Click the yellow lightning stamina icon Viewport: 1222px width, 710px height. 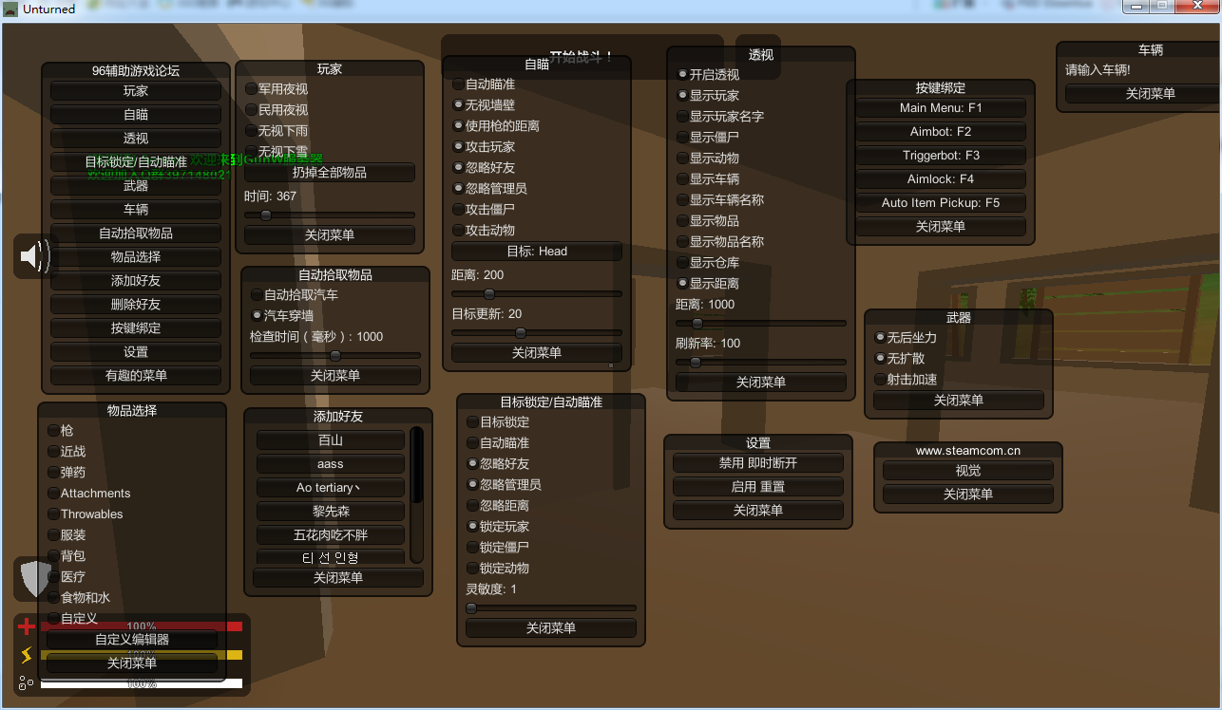pyautogui.click(x=27, y=655)
